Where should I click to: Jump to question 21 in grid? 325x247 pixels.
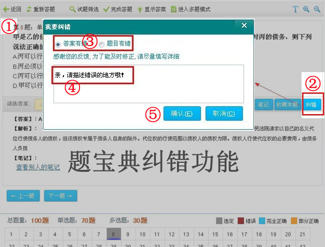point(303,234)
